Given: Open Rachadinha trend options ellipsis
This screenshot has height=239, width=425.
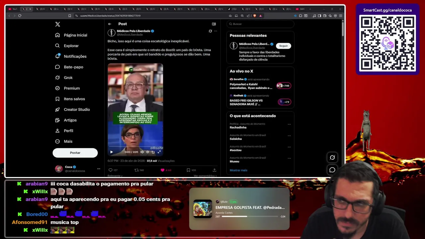Looking at the screenshot, I should 289,124.
